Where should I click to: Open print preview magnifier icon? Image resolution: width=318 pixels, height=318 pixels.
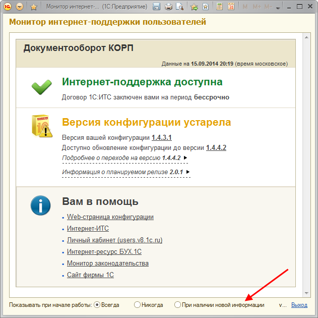[x=180, y=7]
